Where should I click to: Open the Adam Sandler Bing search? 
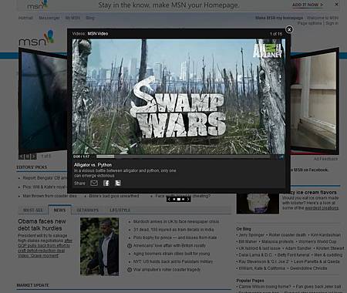click(298, 248)
